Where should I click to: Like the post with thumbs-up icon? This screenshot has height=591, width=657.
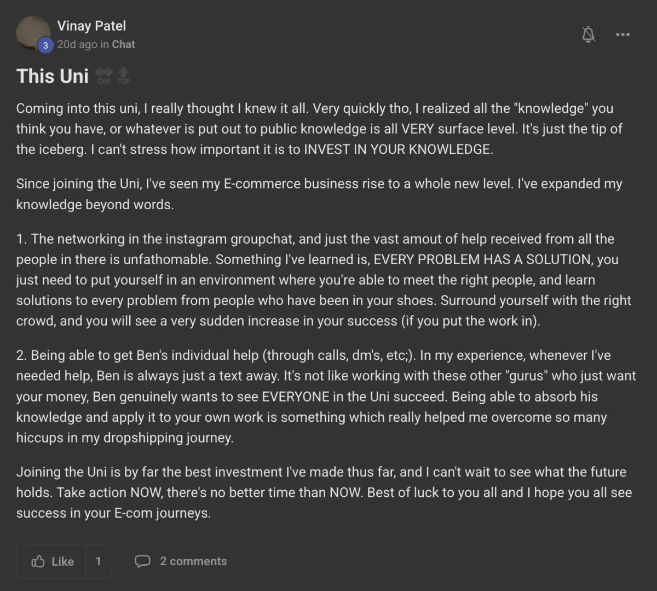(x=38, y=561)
